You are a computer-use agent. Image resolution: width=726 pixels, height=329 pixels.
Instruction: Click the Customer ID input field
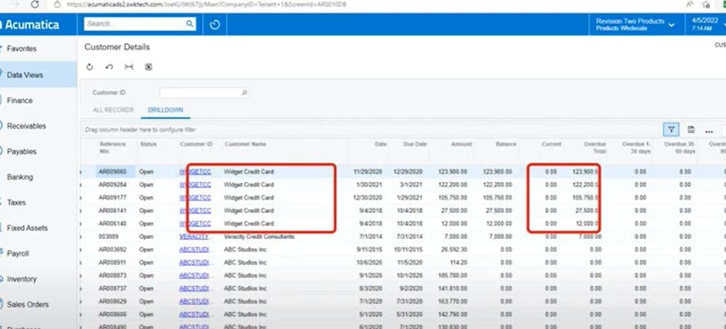click(x=204, y=93)
